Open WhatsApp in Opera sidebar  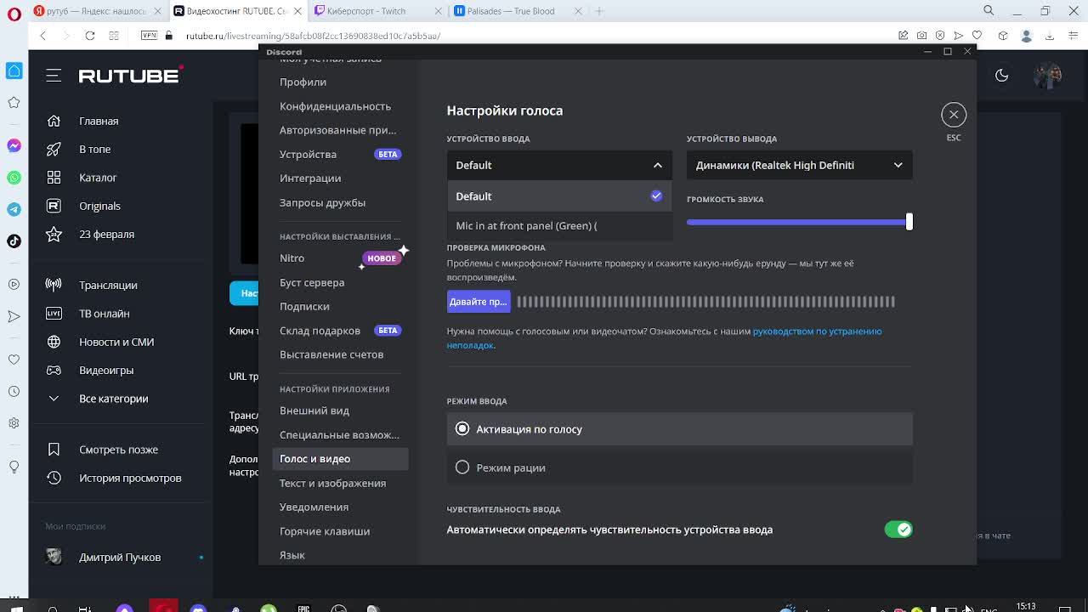click(14, 178)
